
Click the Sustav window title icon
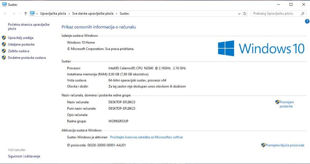coord(4,4)
